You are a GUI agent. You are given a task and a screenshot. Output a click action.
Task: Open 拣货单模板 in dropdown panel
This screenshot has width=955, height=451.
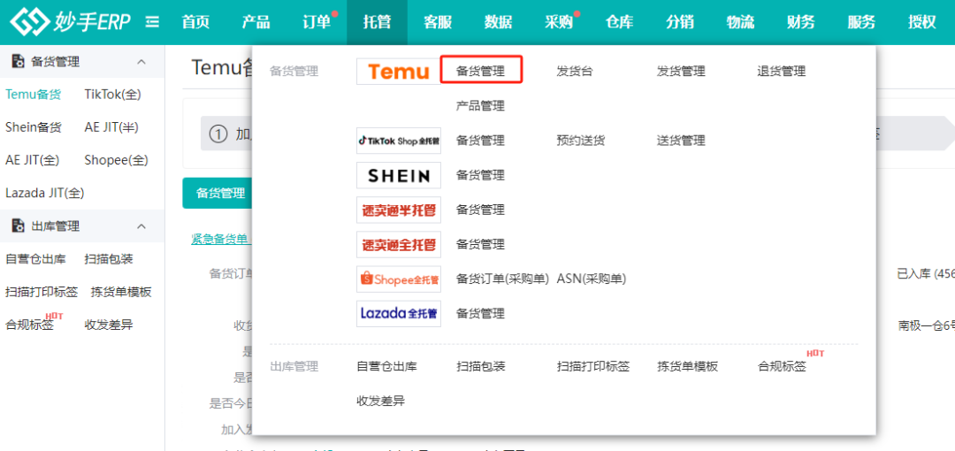pos(688,367)
